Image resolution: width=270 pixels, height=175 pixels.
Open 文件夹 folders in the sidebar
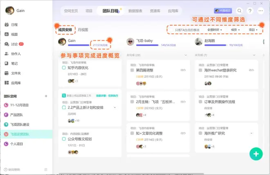16,73
